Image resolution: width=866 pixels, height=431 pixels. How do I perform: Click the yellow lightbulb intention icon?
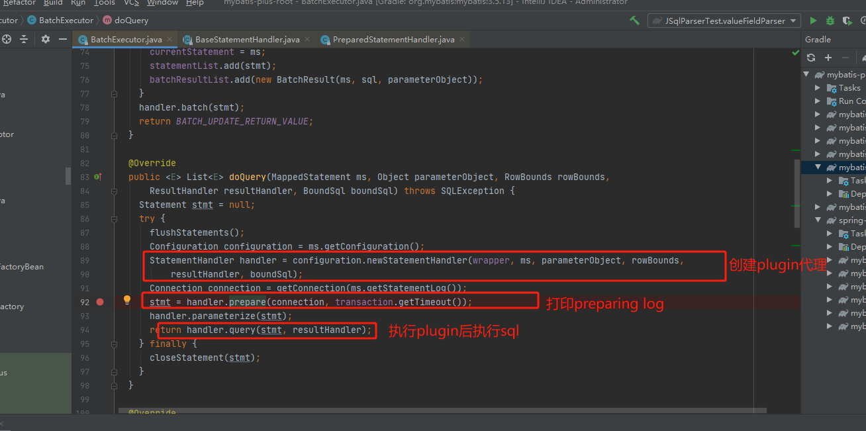coord(127,301)
